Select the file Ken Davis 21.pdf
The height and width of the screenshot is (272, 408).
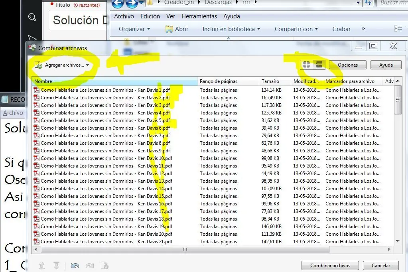tap(106, 242)
